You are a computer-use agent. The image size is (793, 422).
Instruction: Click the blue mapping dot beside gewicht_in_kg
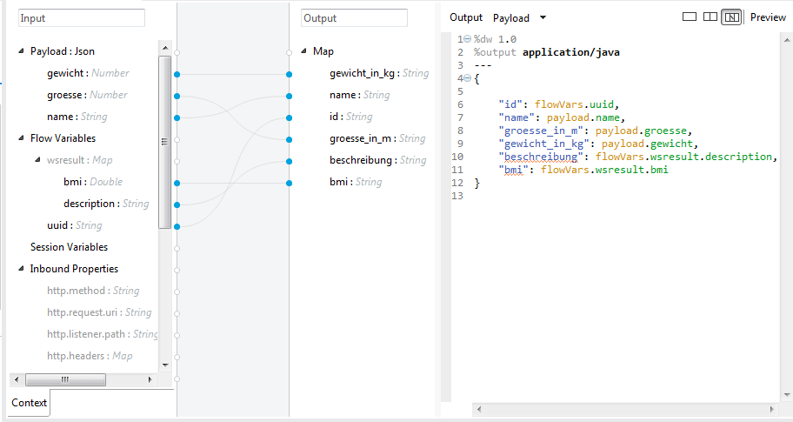[x=290, y=74]
